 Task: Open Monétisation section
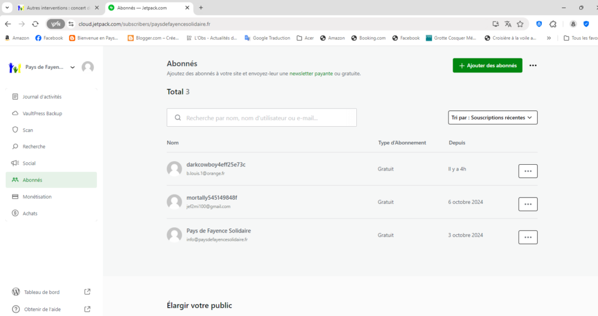pos(37,197)
